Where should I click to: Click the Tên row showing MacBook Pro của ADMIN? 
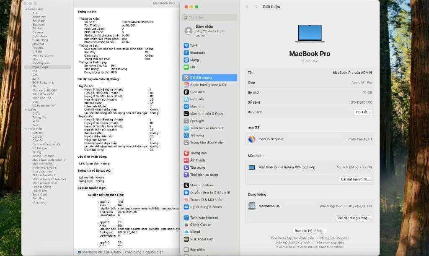click(x=310, y=73)
